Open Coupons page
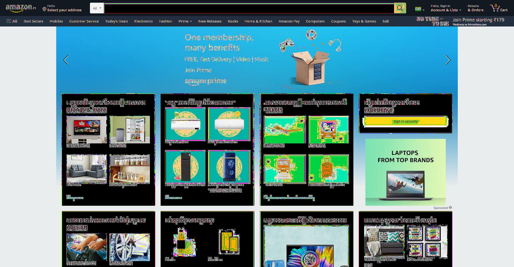This screenshot has width=514, height=267. click(x=338, y=21)
